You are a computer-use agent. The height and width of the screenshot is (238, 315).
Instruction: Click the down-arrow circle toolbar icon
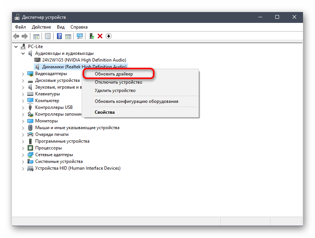pos(109,36)
